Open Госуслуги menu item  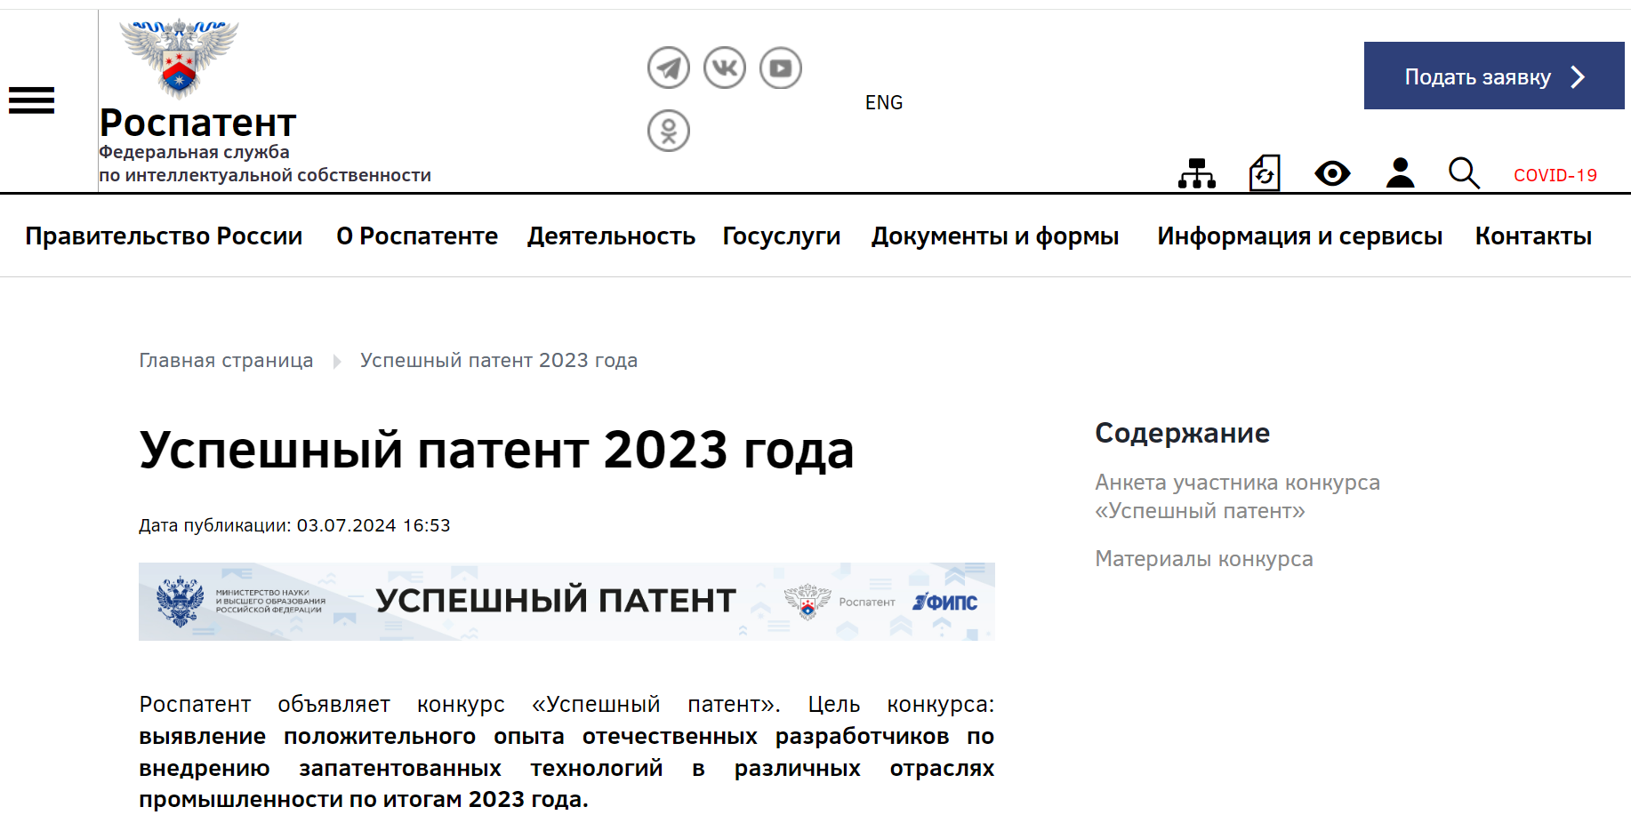[781, 236]
